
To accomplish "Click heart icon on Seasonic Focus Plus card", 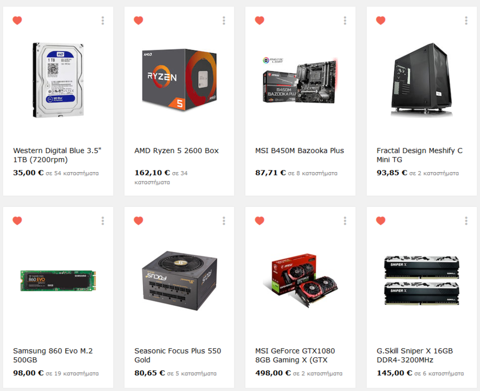I will coord(138,221).
